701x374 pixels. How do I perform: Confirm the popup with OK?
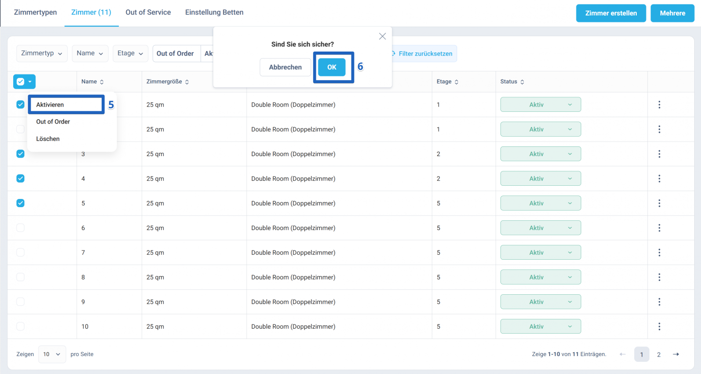tap(332, 67)
